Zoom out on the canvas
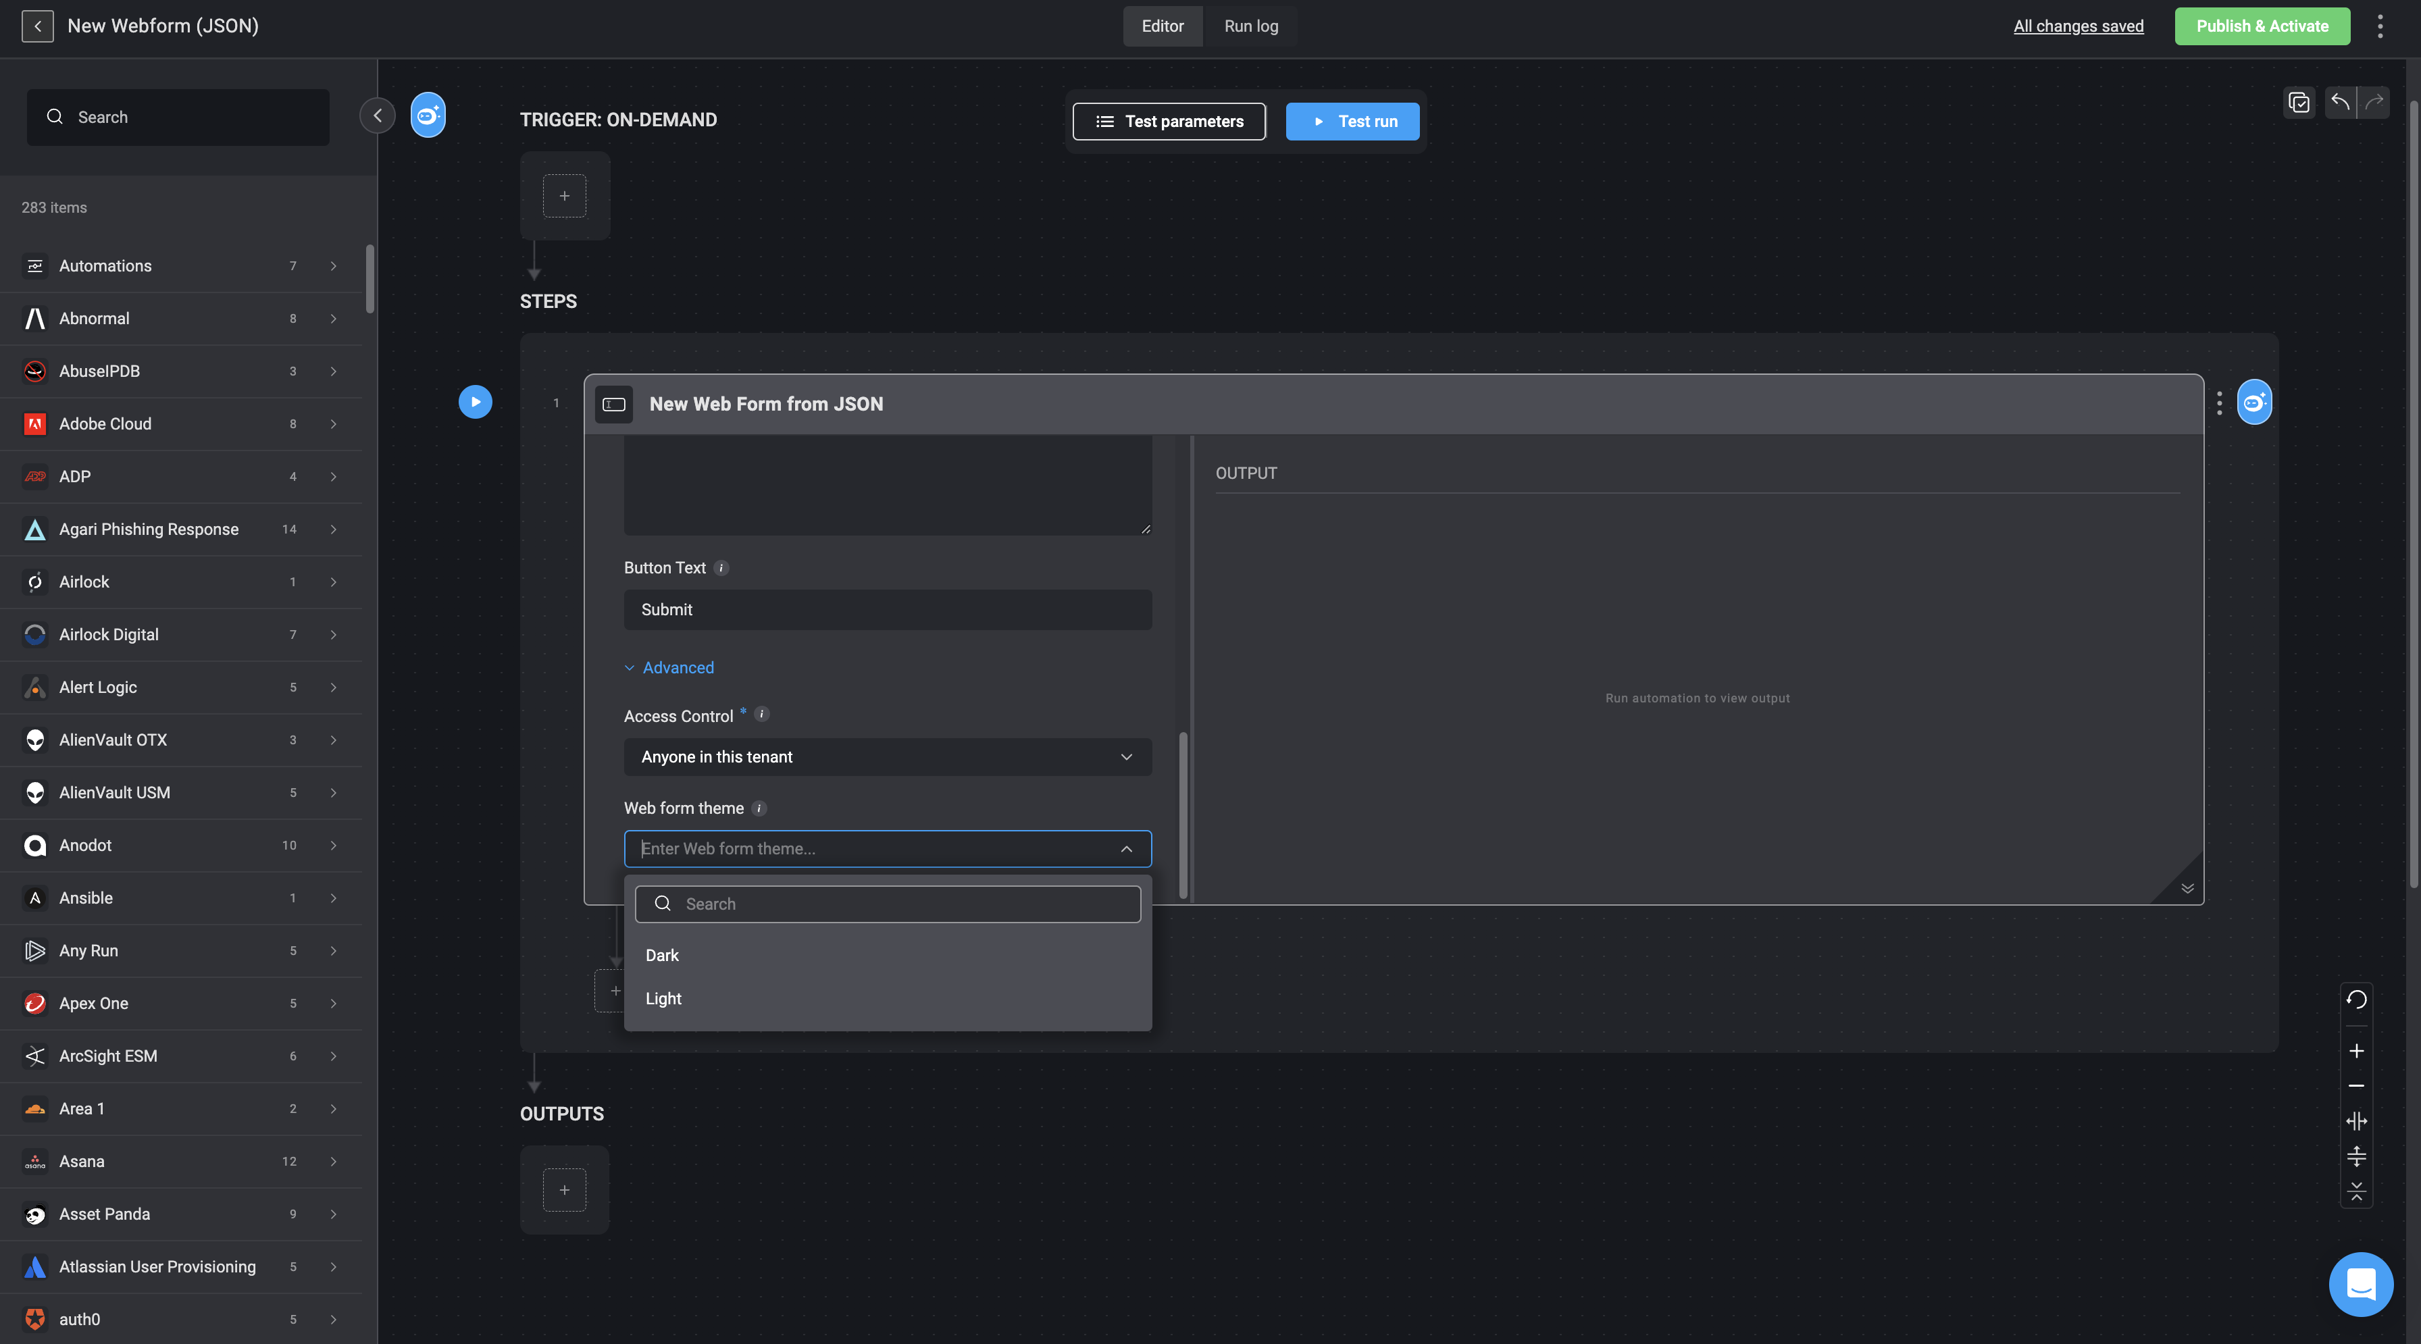The height and width of the screenshot is (1344, 2421). [2356, 1085]
